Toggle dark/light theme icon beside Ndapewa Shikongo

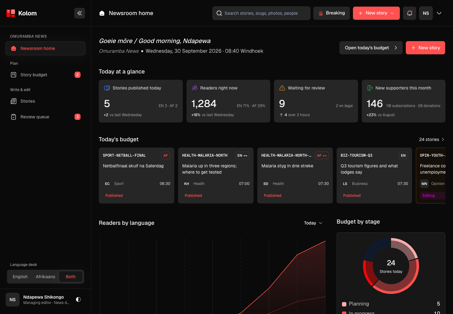pos(78,300)
